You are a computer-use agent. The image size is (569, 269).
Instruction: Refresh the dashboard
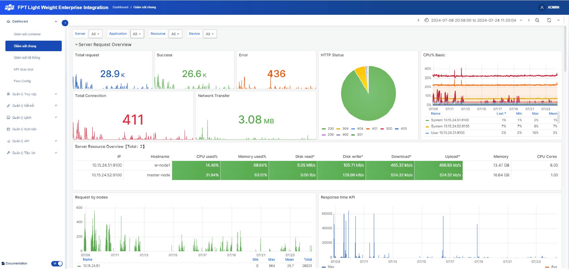pyautogui.click(x=549, y=20)
